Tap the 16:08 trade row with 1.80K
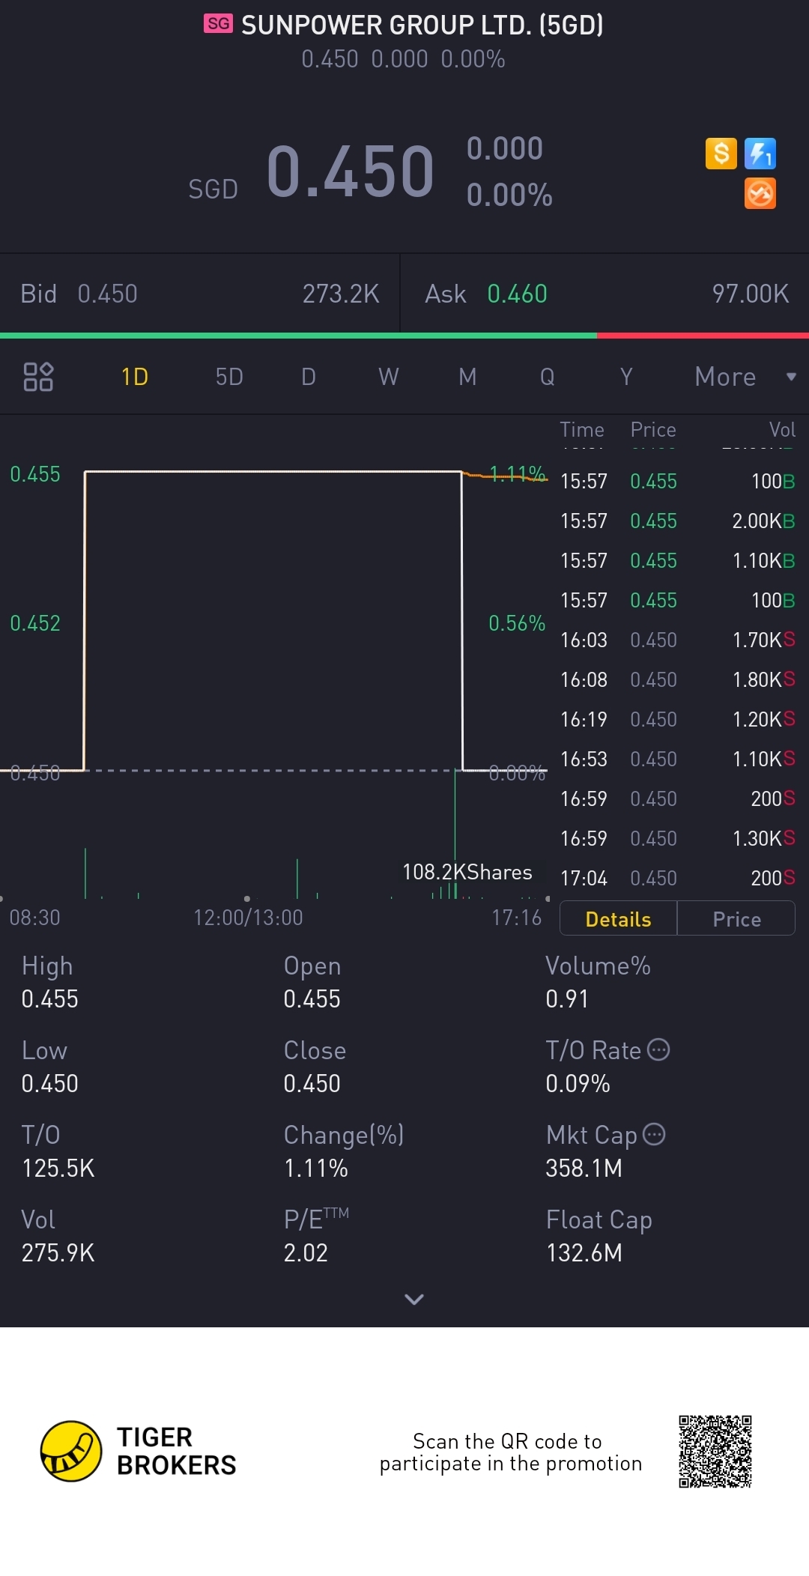 [x=678, y=679]
